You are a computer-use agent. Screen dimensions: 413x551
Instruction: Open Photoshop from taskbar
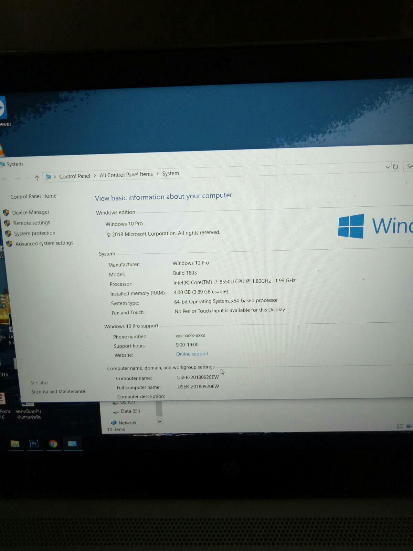tap(34, 444)
